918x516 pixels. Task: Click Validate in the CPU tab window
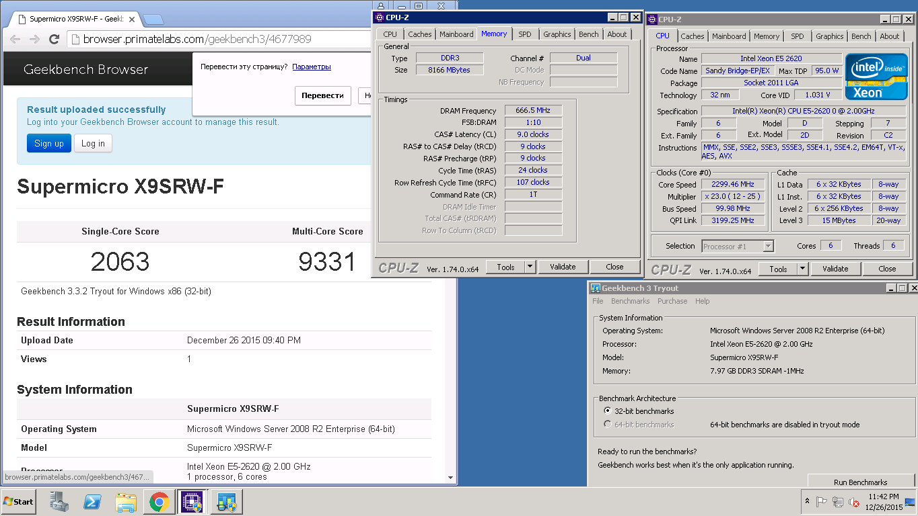coord(835,269)
